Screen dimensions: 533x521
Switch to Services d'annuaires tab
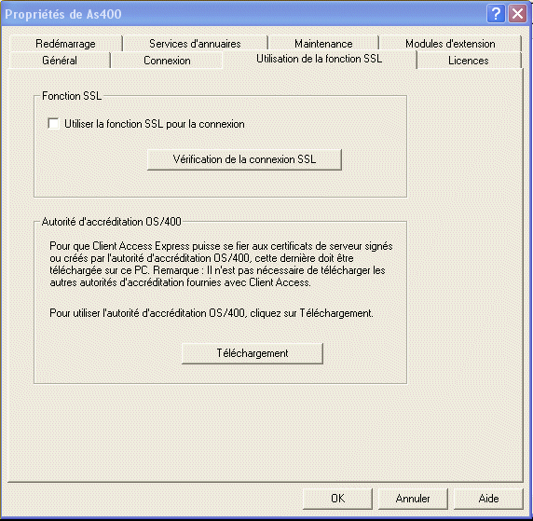[x=195, y=44]
